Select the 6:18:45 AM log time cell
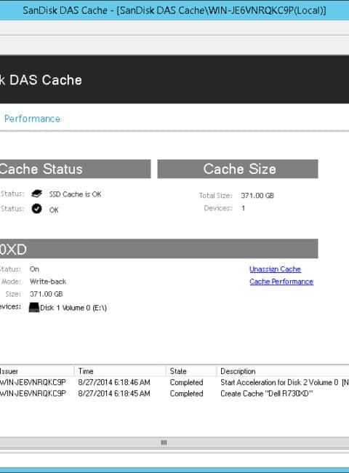This screenshot has width=349, height=473. coord(114,394)
